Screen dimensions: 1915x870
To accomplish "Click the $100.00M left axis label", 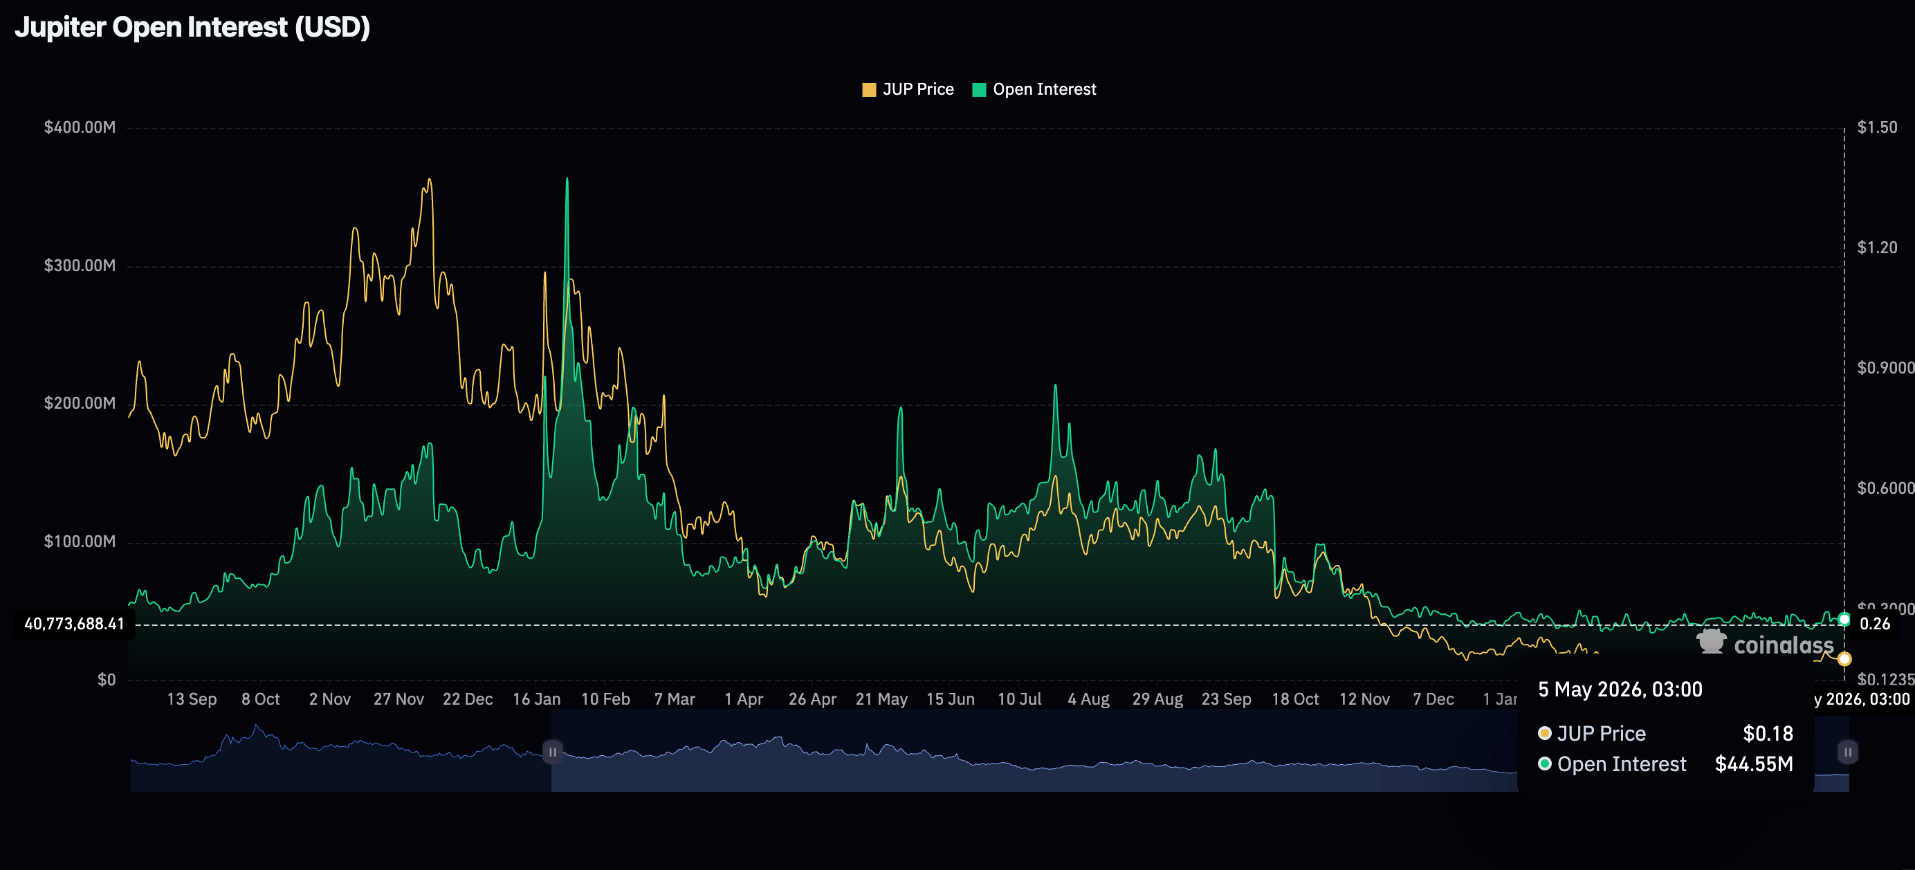I will pos(80,541).
